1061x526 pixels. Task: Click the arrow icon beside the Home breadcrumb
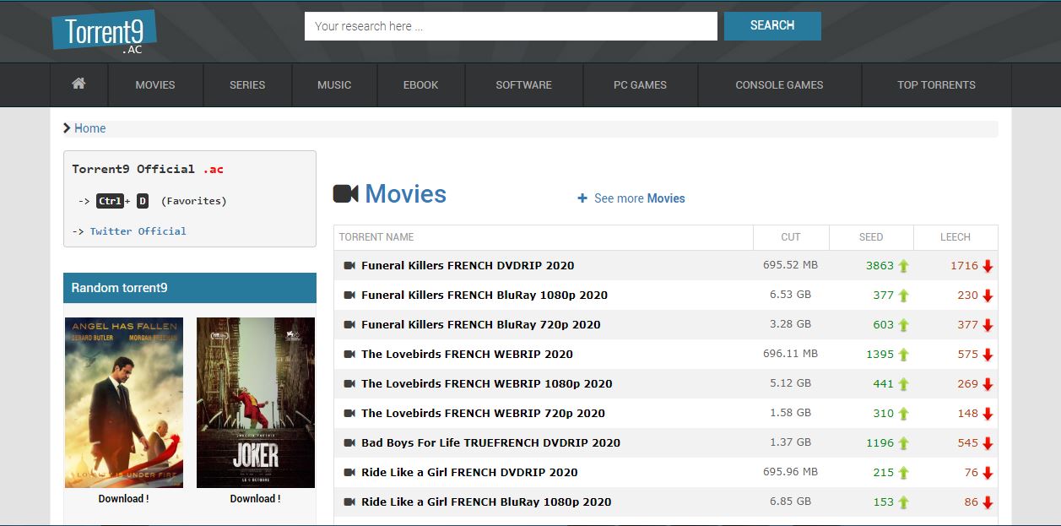[66, 128]
